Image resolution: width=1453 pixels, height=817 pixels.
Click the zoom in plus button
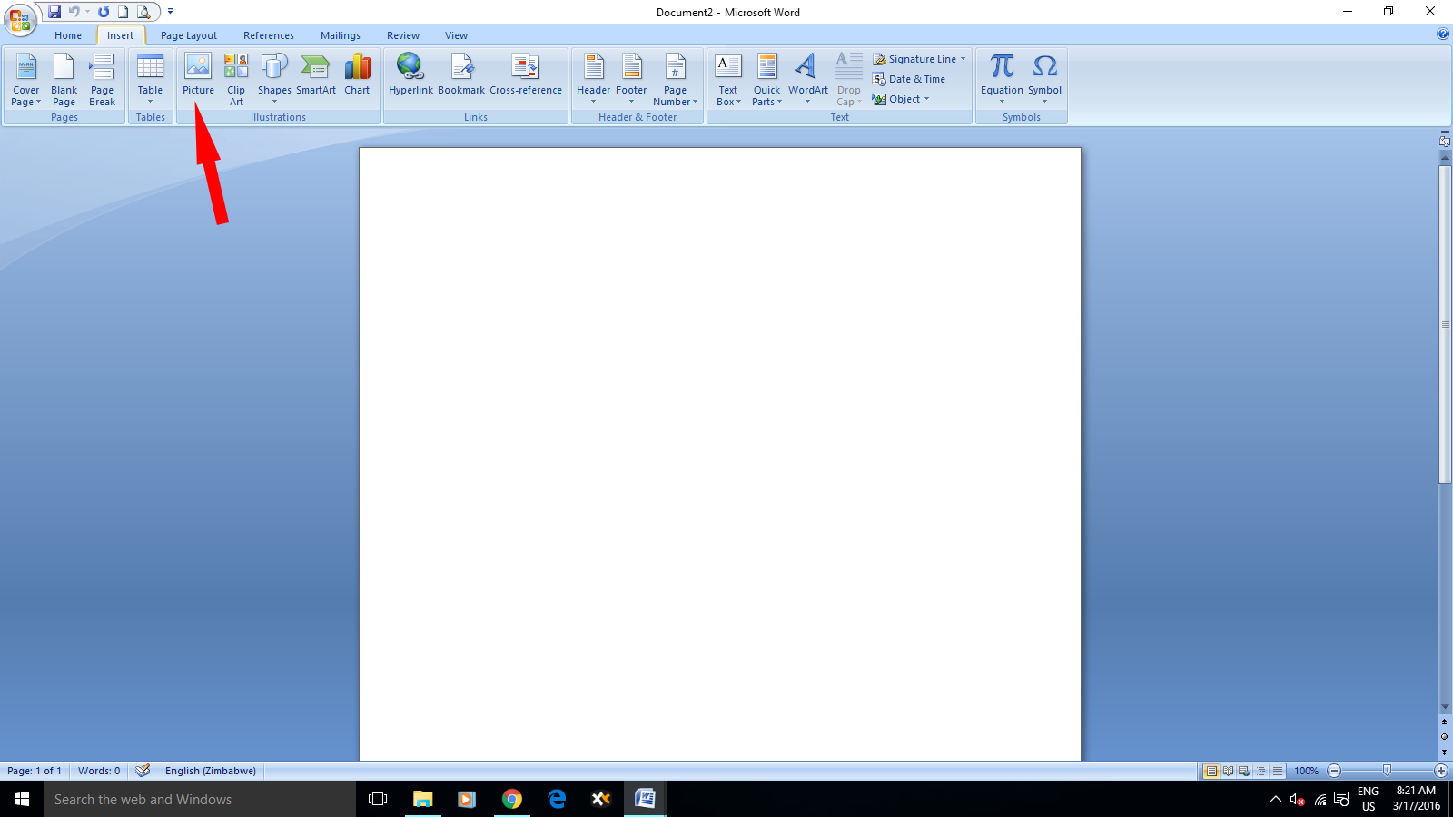coord(1440,771)
